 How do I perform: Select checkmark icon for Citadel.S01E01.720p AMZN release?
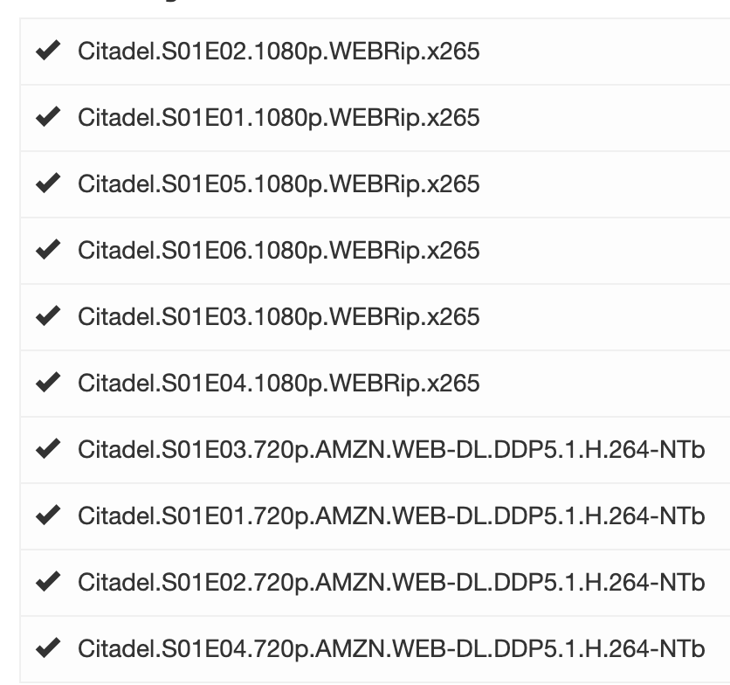coord(48,515)
